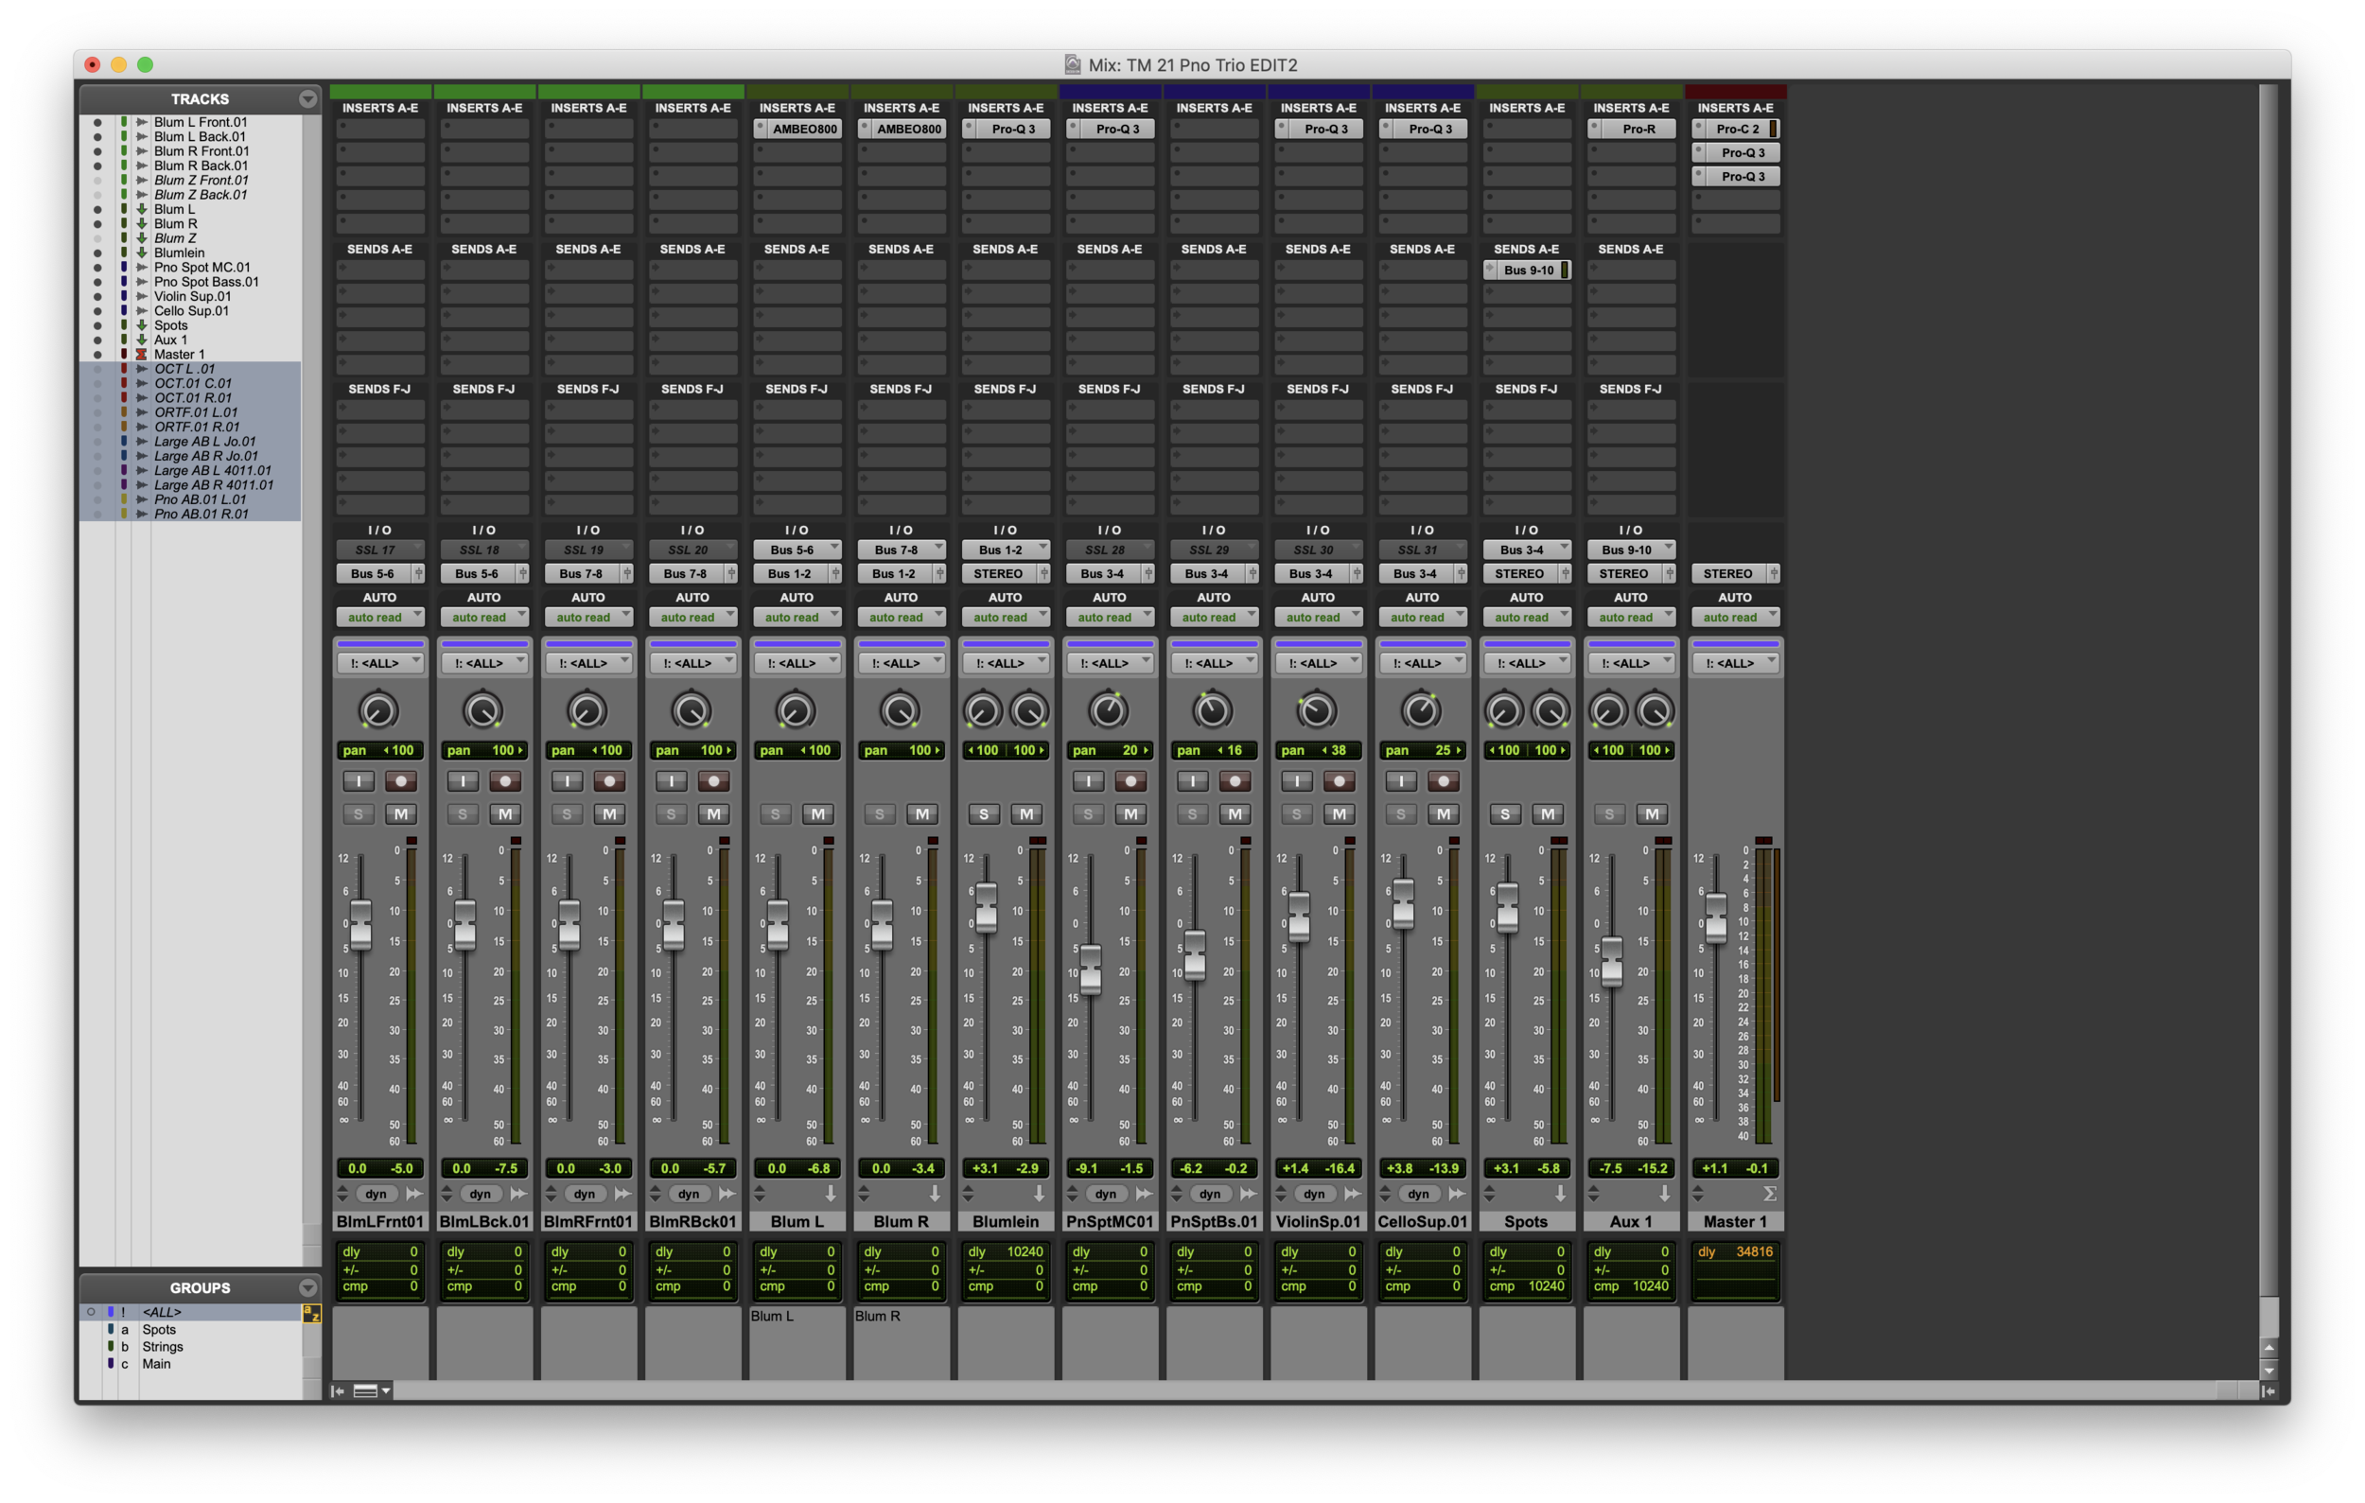Toggle the show/hide dot for Violin Sup.01
Image resolution: width=2365 pixels, height=1503 pixels.
pos(97,296)
